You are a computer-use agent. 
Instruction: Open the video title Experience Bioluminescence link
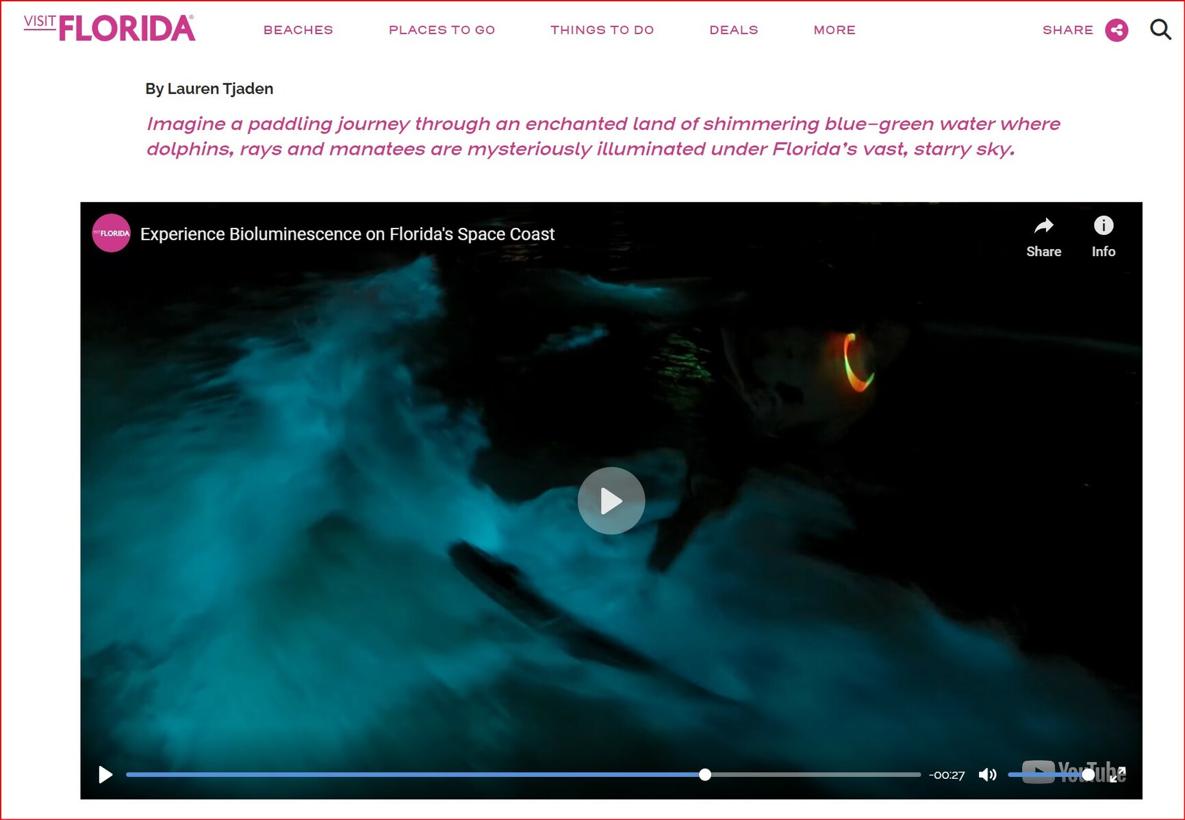[347, 234]
